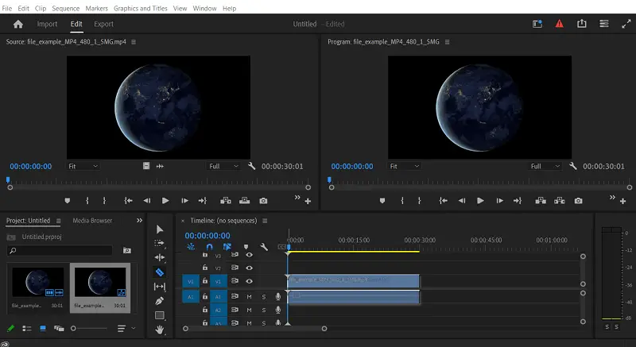The image size is (636, 347).
Task: Click the Home icon in the top bar
Action: 17,24
